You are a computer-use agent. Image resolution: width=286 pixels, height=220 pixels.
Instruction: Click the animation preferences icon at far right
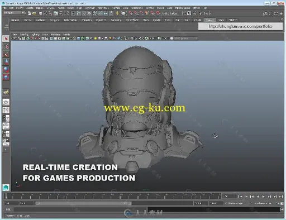point(282,203)
